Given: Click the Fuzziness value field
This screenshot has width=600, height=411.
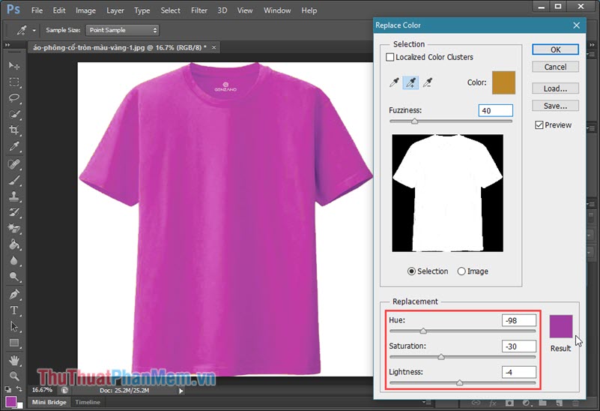Looking at the screenshot, I should pyautogui.click(x=496, y=111).
